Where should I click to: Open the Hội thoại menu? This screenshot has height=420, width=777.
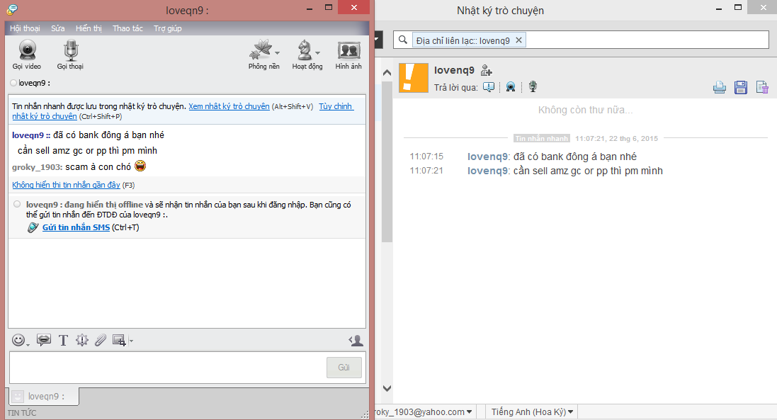[x=25, y=28]
